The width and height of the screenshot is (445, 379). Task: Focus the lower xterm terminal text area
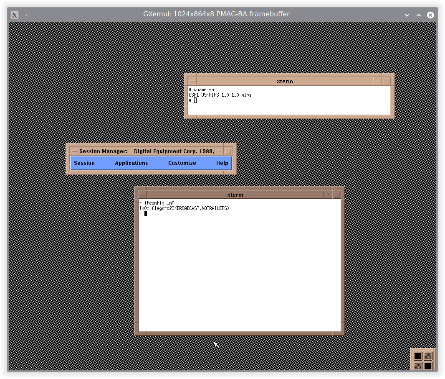tap(240, 265)
